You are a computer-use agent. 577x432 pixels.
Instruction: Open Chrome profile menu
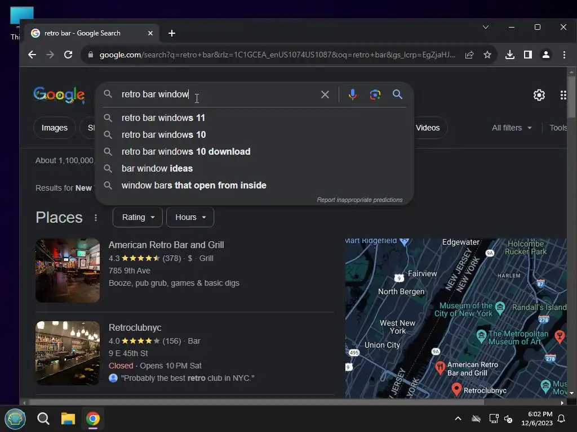click(x=545, y=55)
